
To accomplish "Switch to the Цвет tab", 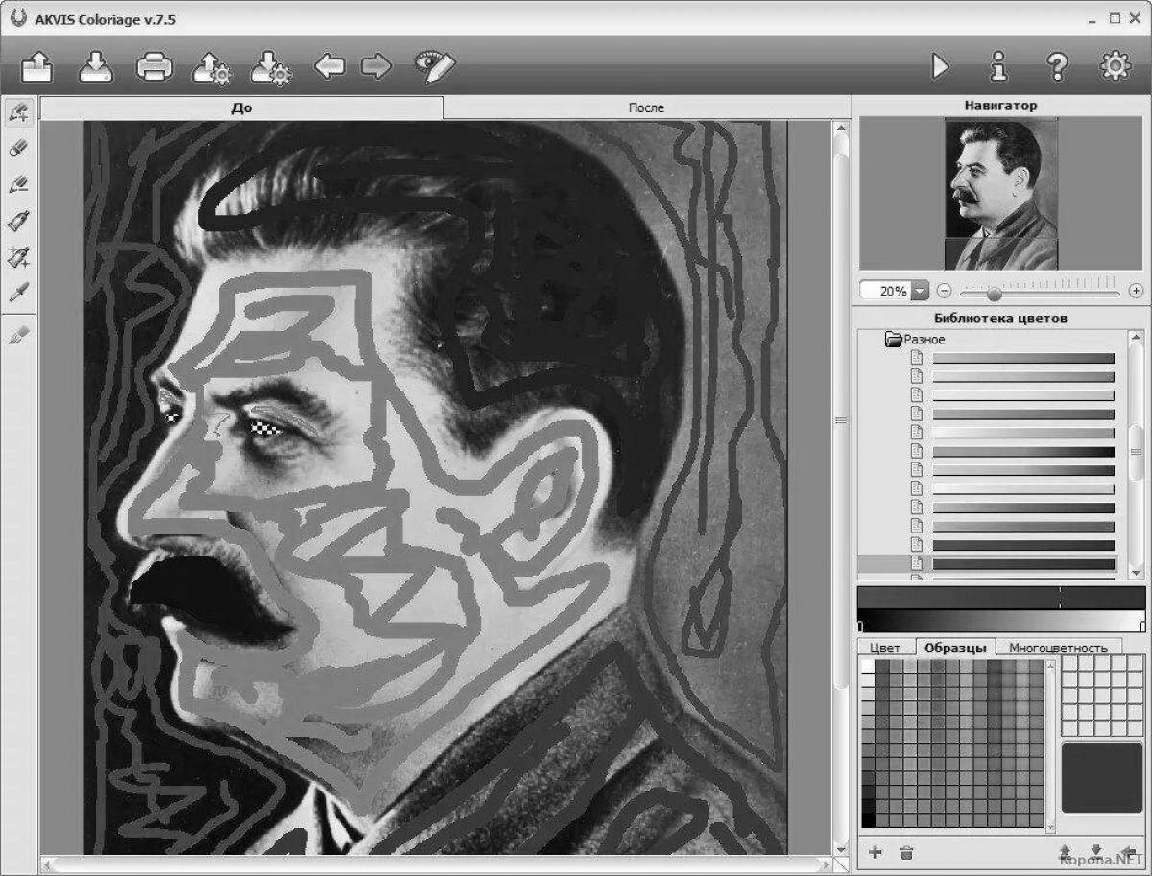I will [x=884, y=648].
